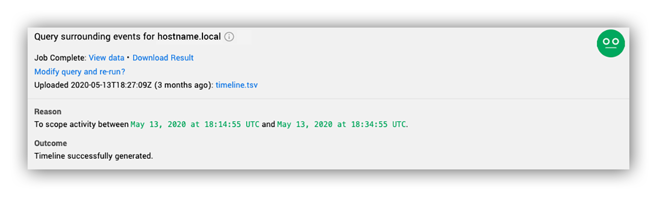Image resolution: width=657 pixels, height=197 pixels.
Task: Select the hostname.local text in title
Action: 189,37
